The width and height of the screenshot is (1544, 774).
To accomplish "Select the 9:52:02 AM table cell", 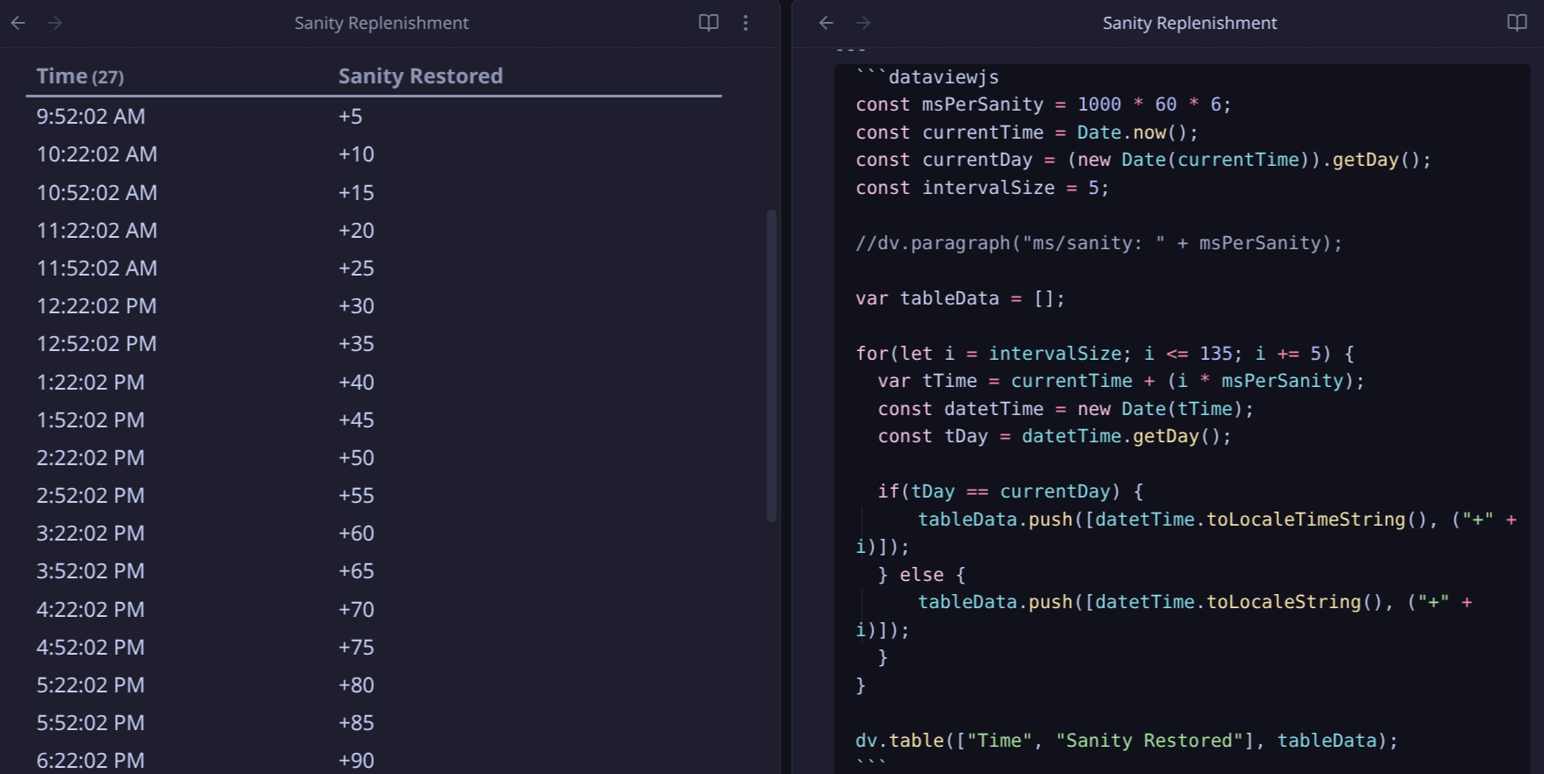I will point(90,116).
